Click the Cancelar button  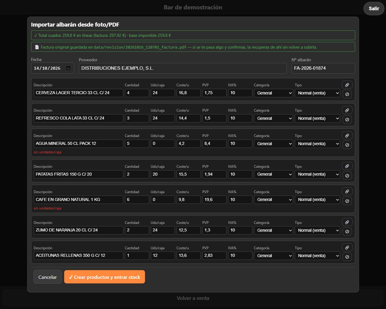point(48,277)
